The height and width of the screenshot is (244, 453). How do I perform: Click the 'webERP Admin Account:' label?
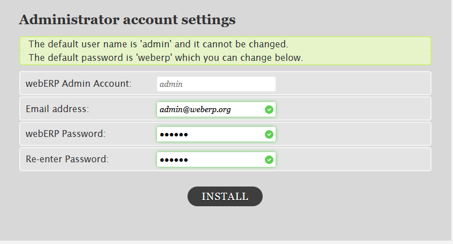click(x=79, y=84)
